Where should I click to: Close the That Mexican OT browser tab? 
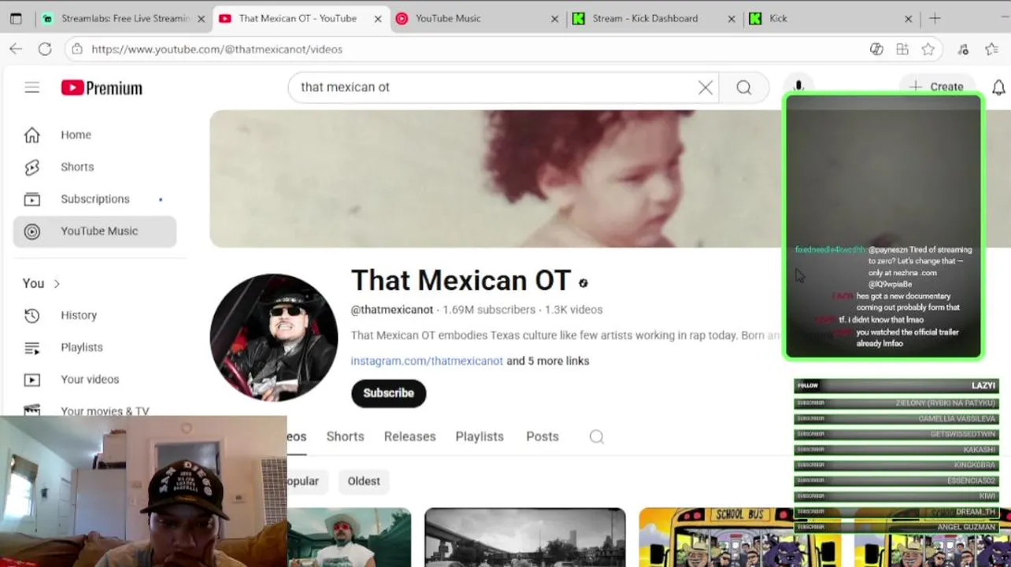(377, 18)
